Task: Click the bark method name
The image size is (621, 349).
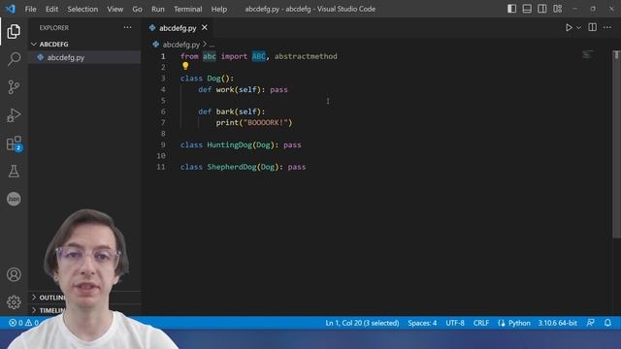Action: point(225,111)
